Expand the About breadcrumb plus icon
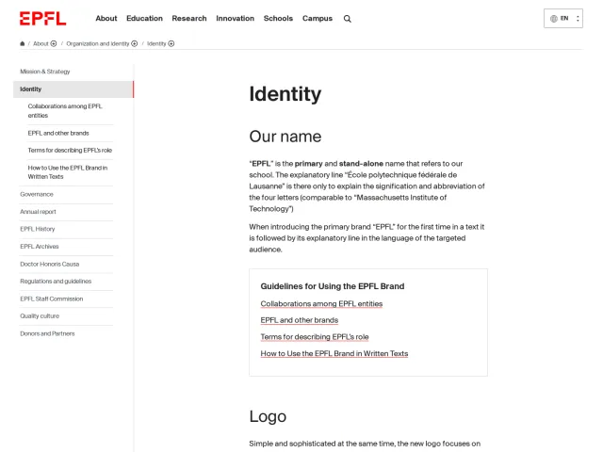 54,44
